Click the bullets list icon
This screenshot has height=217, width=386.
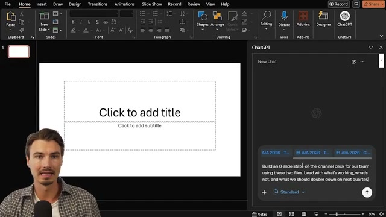pyautogui.click(x=142, y=14)
